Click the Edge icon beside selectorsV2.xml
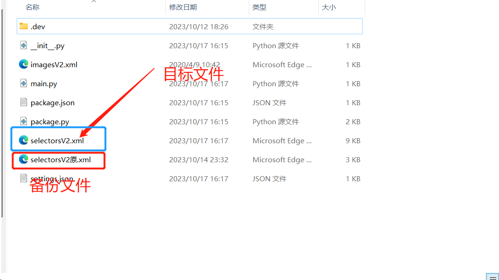Screen dimensions: 499x280 click(x=24, y=140)
